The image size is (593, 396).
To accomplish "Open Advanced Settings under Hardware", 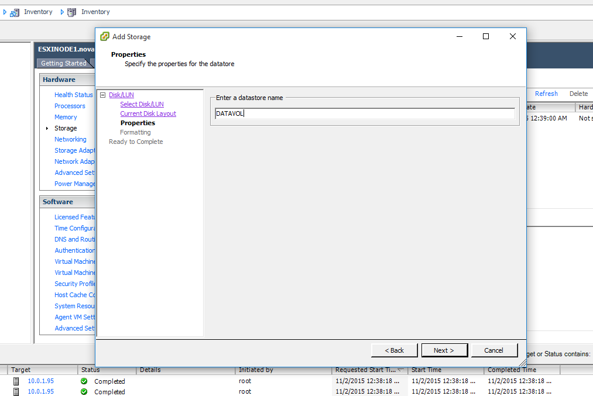I will 74,173.
